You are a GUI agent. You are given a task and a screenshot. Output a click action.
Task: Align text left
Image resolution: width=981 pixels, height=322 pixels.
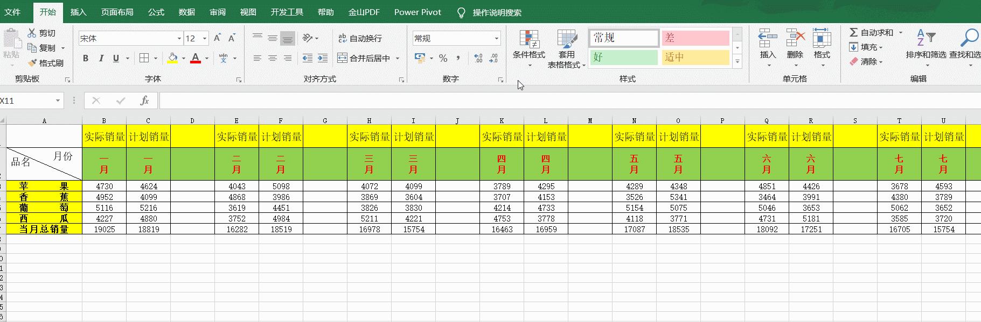258,58
